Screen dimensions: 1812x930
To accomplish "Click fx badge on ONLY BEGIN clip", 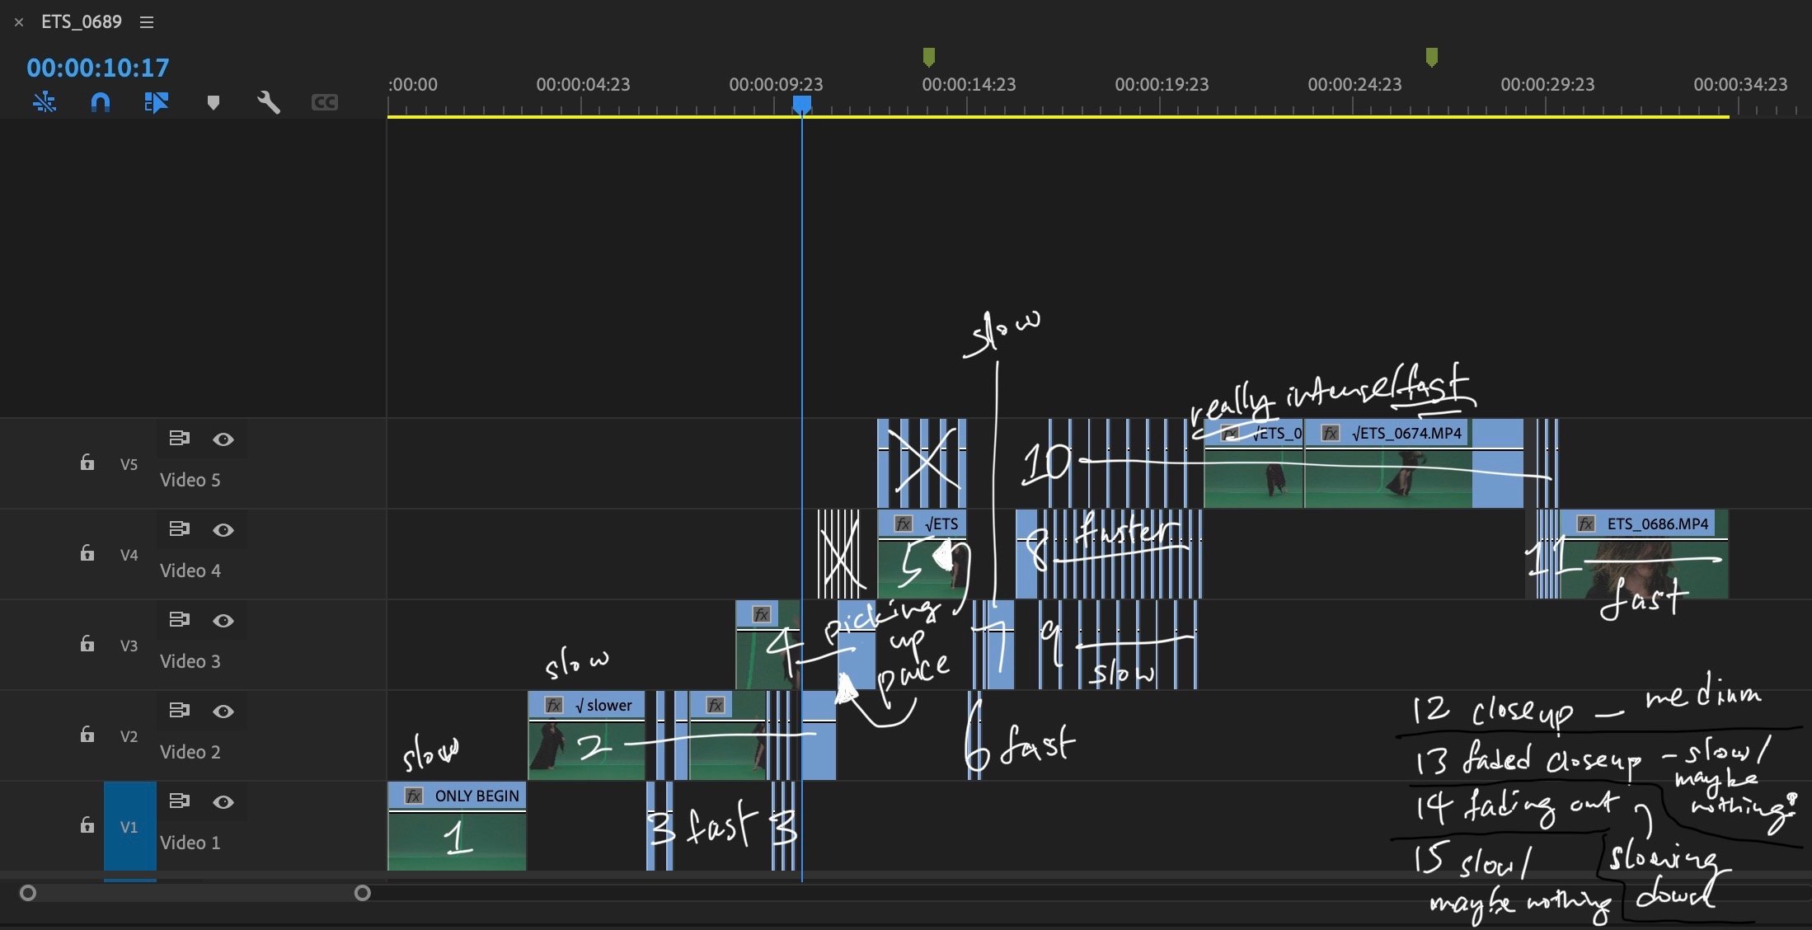I will (414, 796).
